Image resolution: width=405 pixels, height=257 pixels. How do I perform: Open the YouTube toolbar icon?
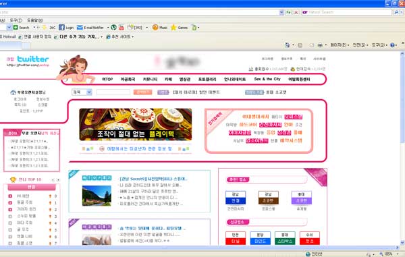click(122, 28)
